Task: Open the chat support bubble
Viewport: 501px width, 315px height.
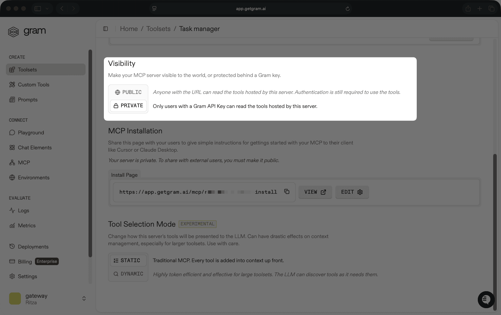Action: pyautogui.click(x=486, y=299)
